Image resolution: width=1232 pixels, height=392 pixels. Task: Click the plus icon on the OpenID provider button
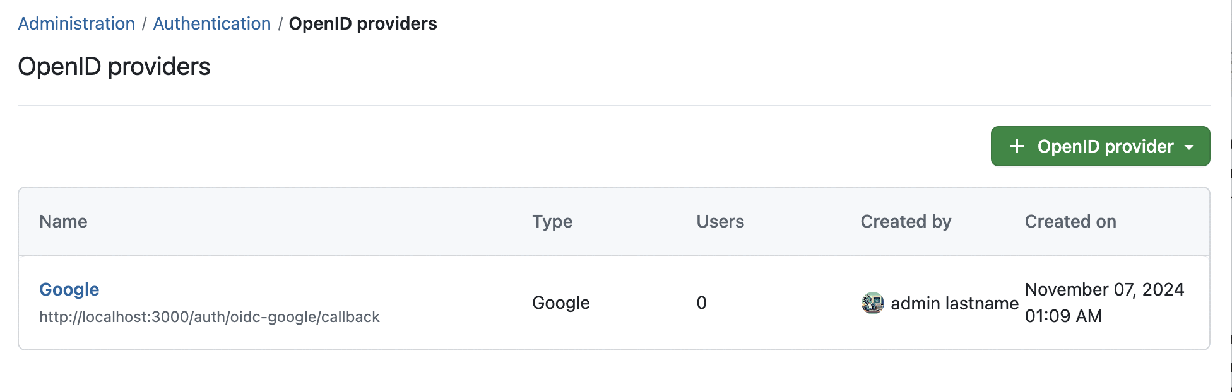(1017, 146)
